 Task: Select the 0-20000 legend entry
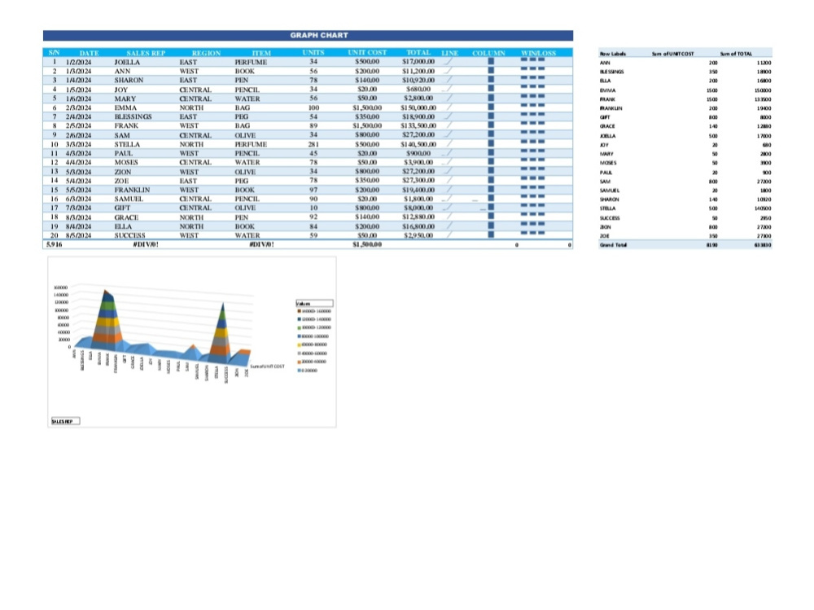(x=308, y=371)
